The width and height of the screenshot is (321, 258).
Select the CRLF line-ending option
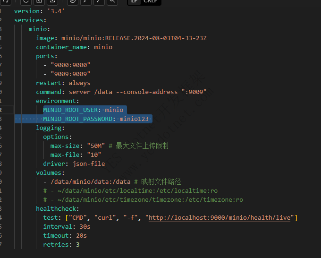click(151, 1)
